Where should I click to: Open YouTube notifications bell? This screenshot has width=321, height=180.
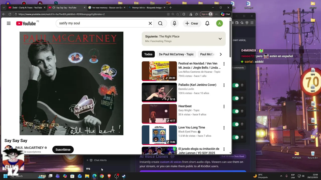(207, 23)
